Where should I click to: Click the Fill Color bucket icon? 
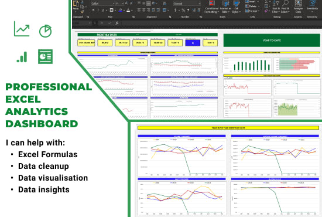pyautogui.click(x=121, y=10)
